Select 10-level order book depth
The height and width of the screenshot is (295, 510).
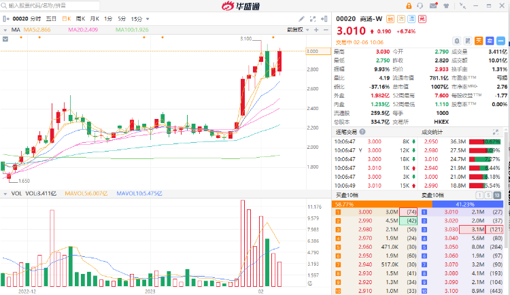point(497,195)
